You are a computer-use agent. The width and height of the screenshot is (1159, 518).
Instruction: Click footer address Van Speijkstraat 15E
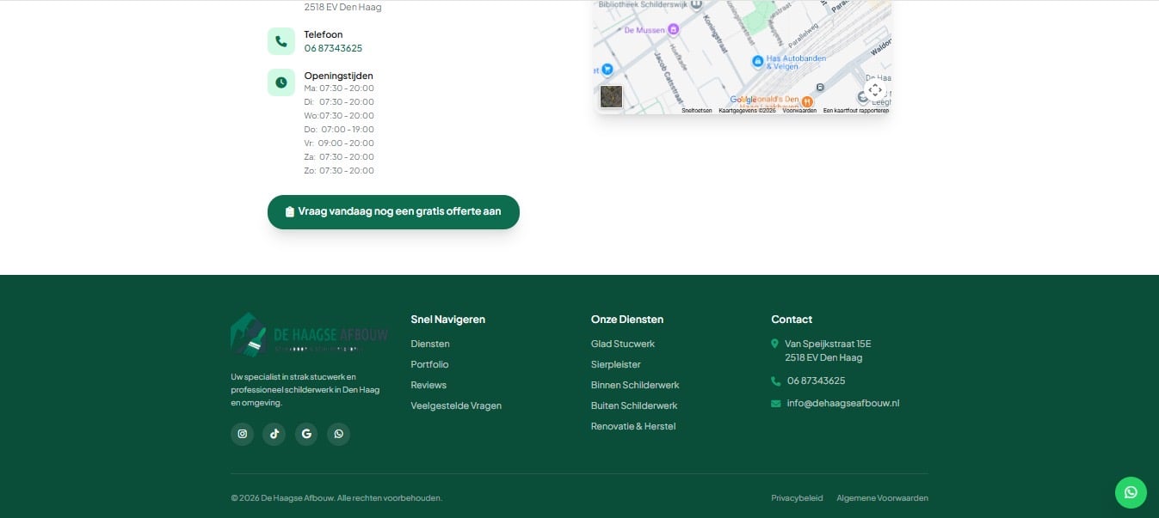point(828,344)
